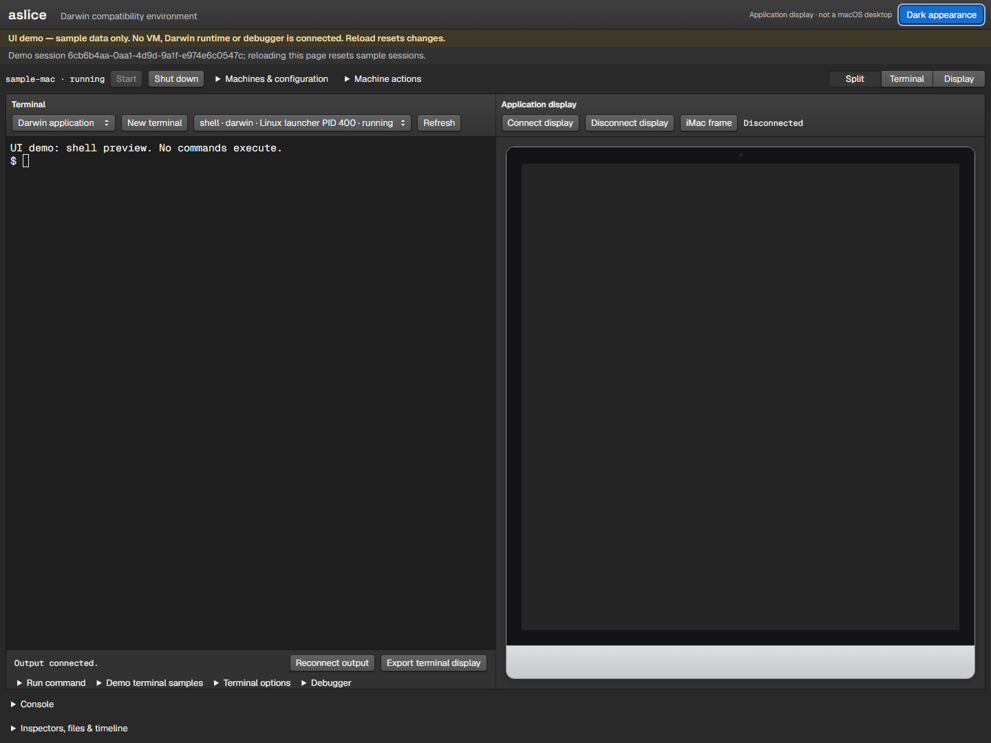Click Connect display
The width and height of the screenshot is (991, 743).
pos(540,123)
